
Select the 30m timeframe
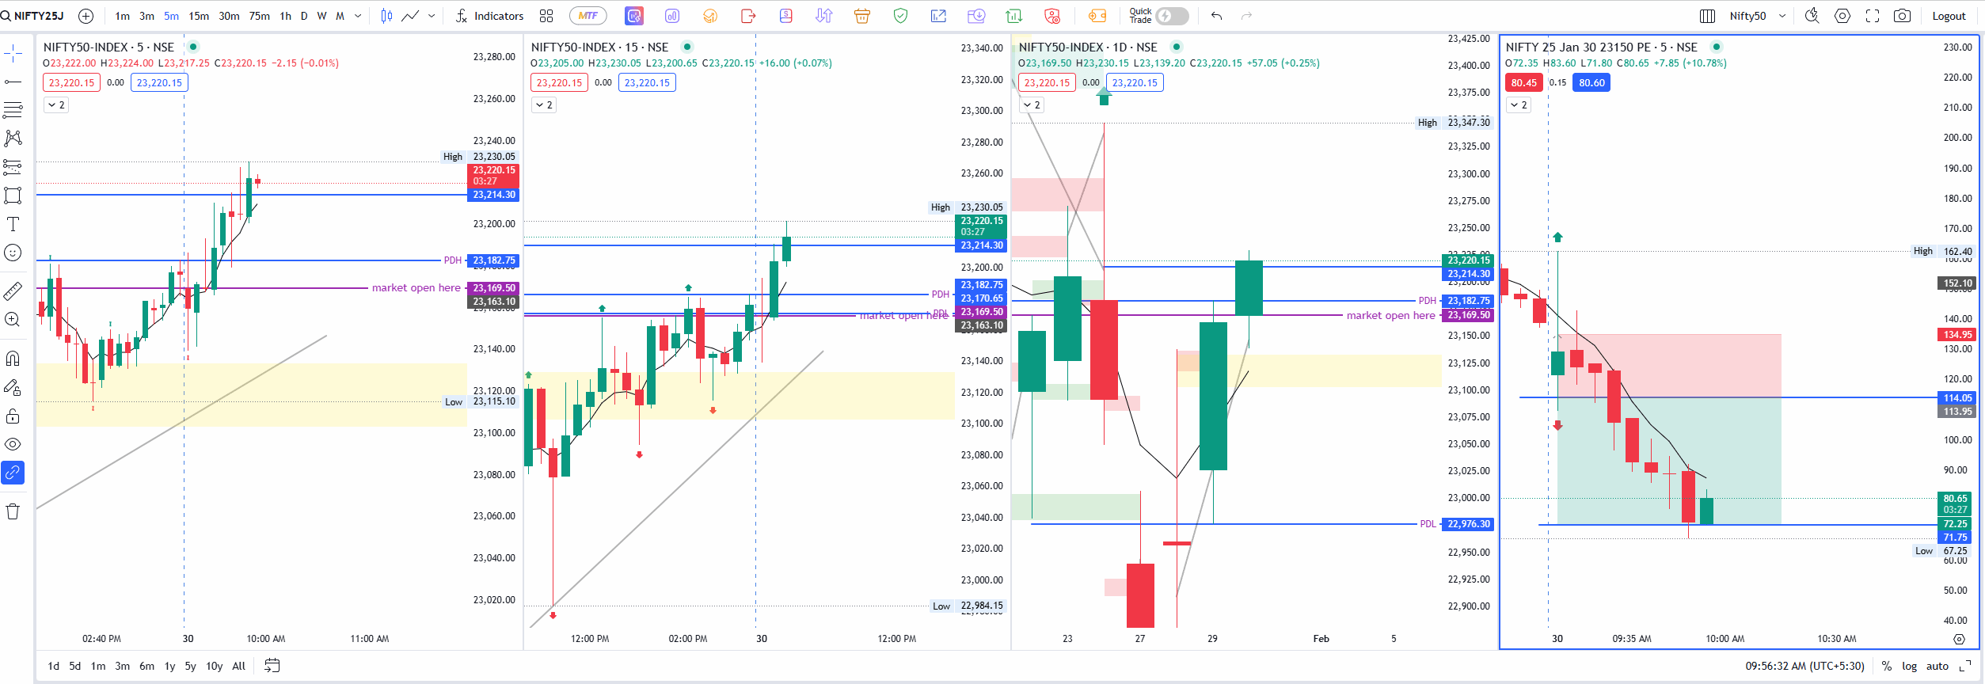229,16
